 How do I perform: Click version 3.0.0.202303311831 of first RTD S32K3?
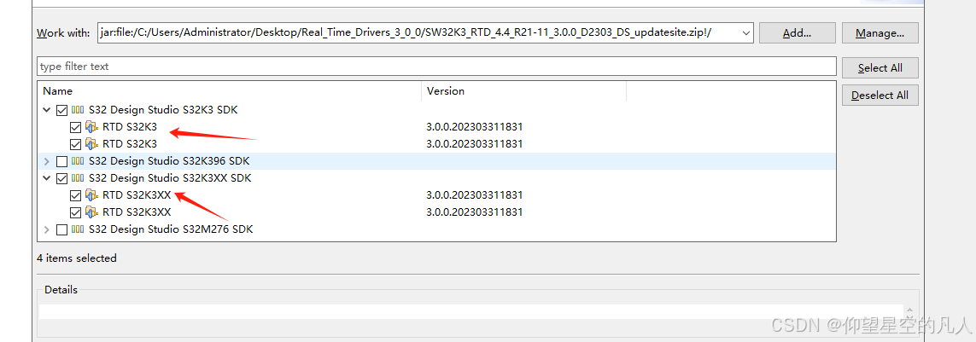pyautogui.click(x=474, y=127)
